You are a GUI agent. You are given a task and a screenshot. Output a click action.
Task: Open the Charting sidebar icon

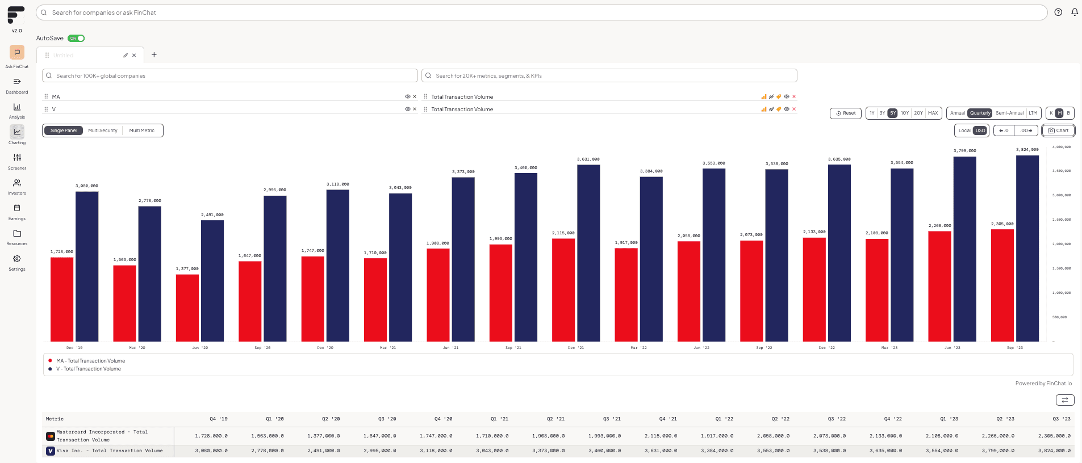click(x=17, y=132)
